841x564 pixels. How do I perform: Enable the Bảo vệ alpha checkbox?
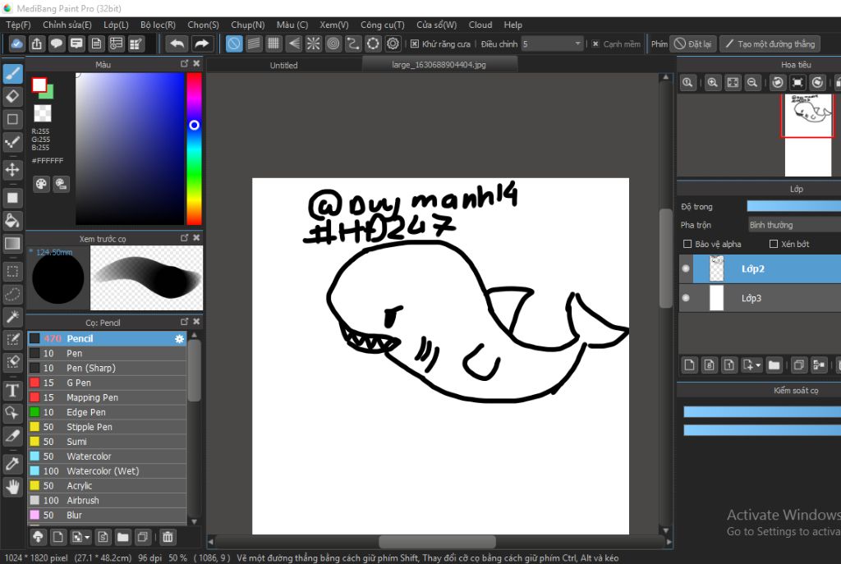coord(687,244)
